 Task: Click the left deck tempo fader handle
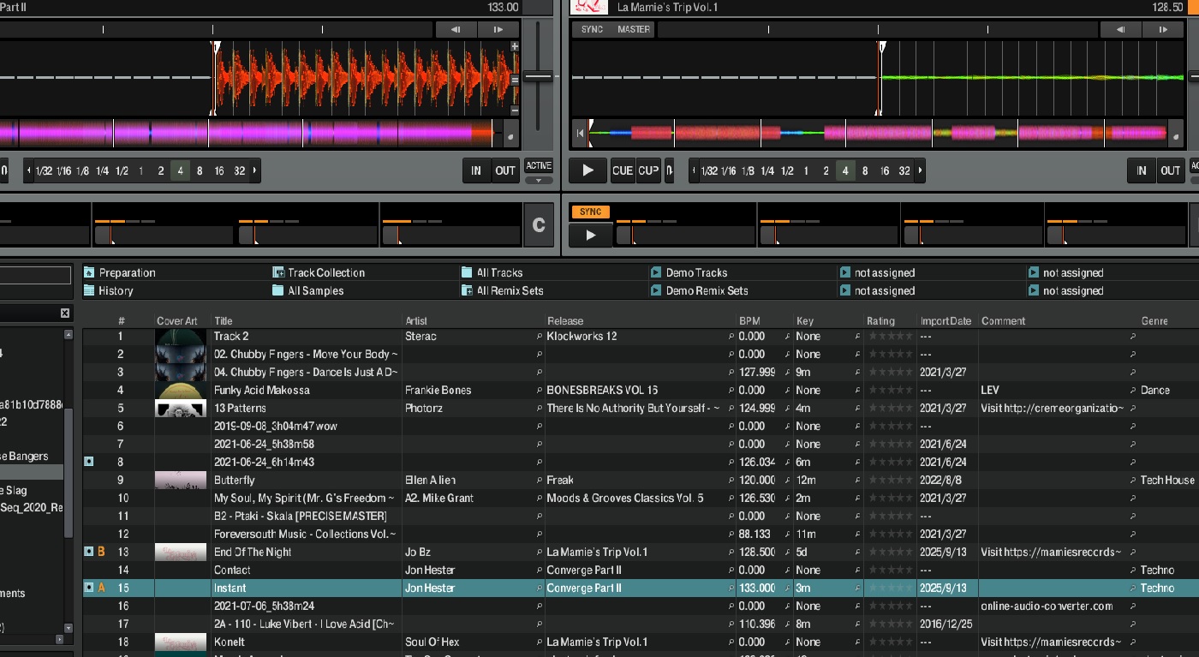539,77
